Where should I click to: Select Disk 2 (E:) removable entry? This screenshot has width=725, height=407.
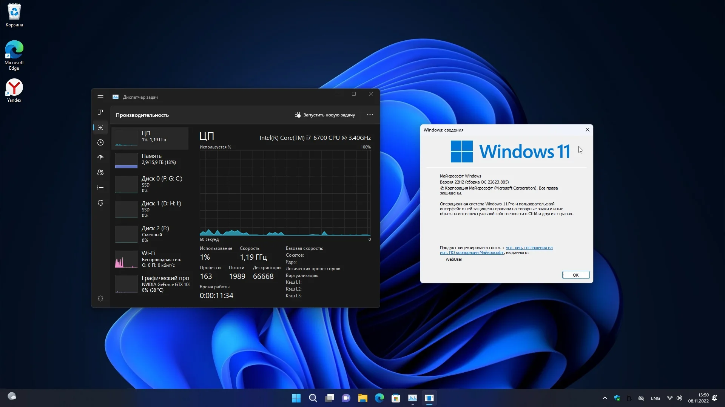click(150, 234)
